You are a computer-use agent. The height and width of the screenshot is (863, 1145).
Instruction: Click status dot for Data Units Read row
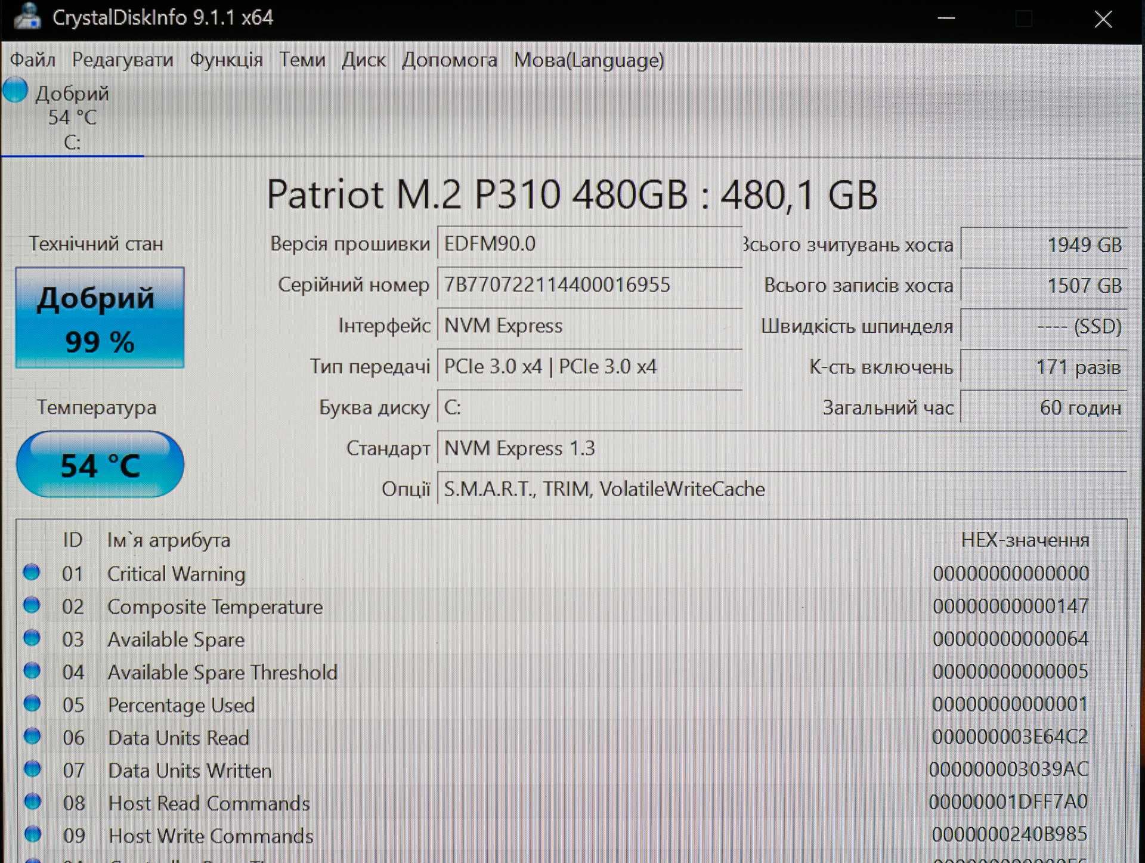pyautogui.click(x=32, y=737)
